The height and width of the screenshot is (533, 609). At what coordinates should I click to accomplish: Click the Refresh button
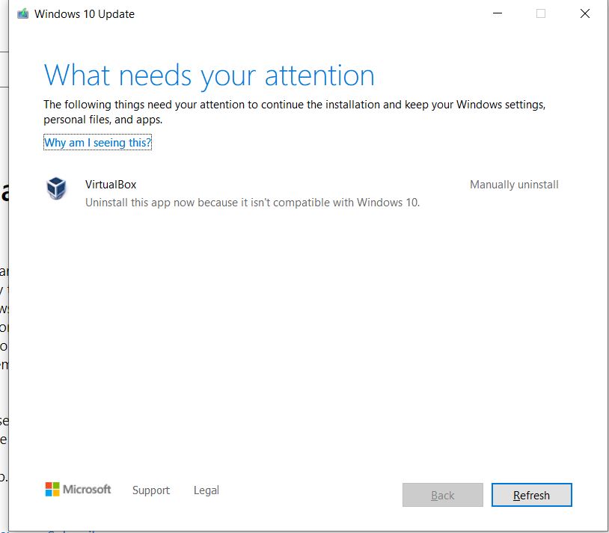tap(531, 495)
